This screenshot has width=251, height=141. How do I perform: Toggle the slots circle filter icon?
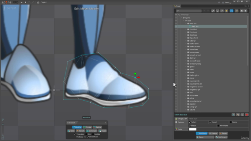(217, 11)
